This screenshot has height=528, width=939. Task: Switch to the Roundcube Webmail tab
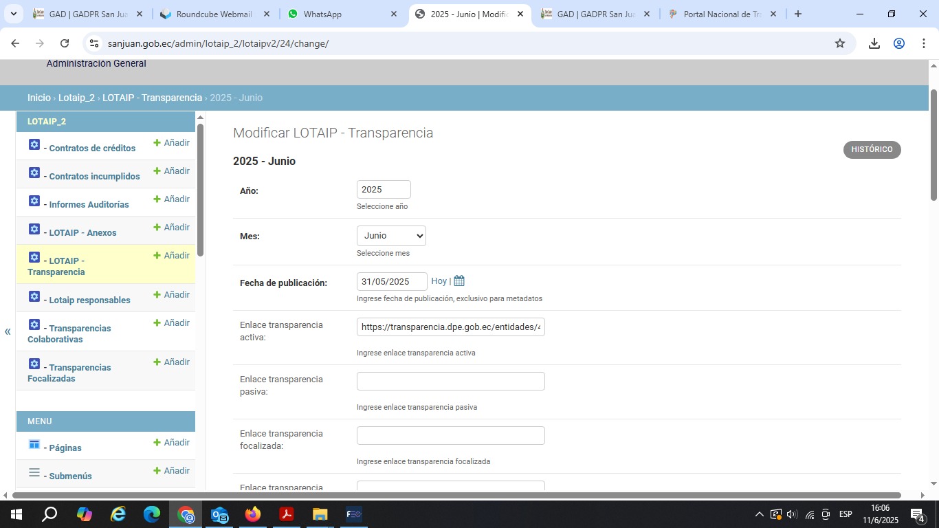pyautogui.click(x=214, y=14)
